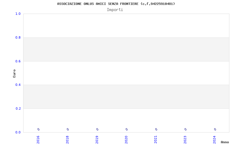Select the 2020 year label
The image size is (232, 145).
coord(126,140)
